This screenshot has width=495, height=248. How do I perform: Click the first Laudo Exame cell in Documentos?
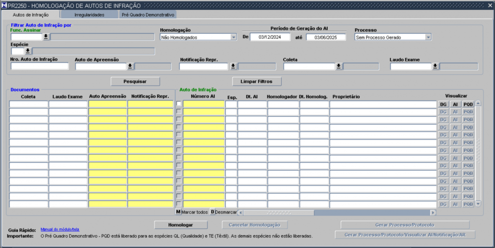(x=68, y=104)
